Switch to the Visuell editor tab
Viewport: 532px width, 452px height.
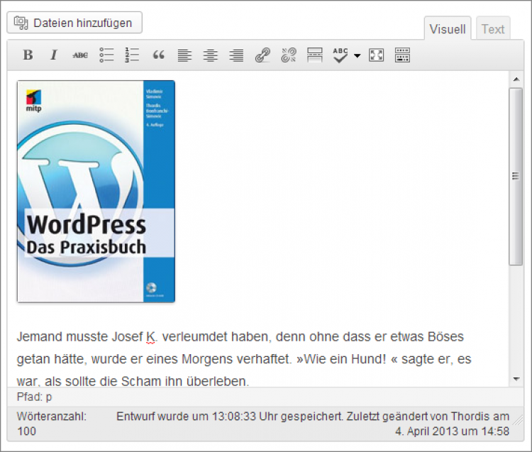click(448, 29)
